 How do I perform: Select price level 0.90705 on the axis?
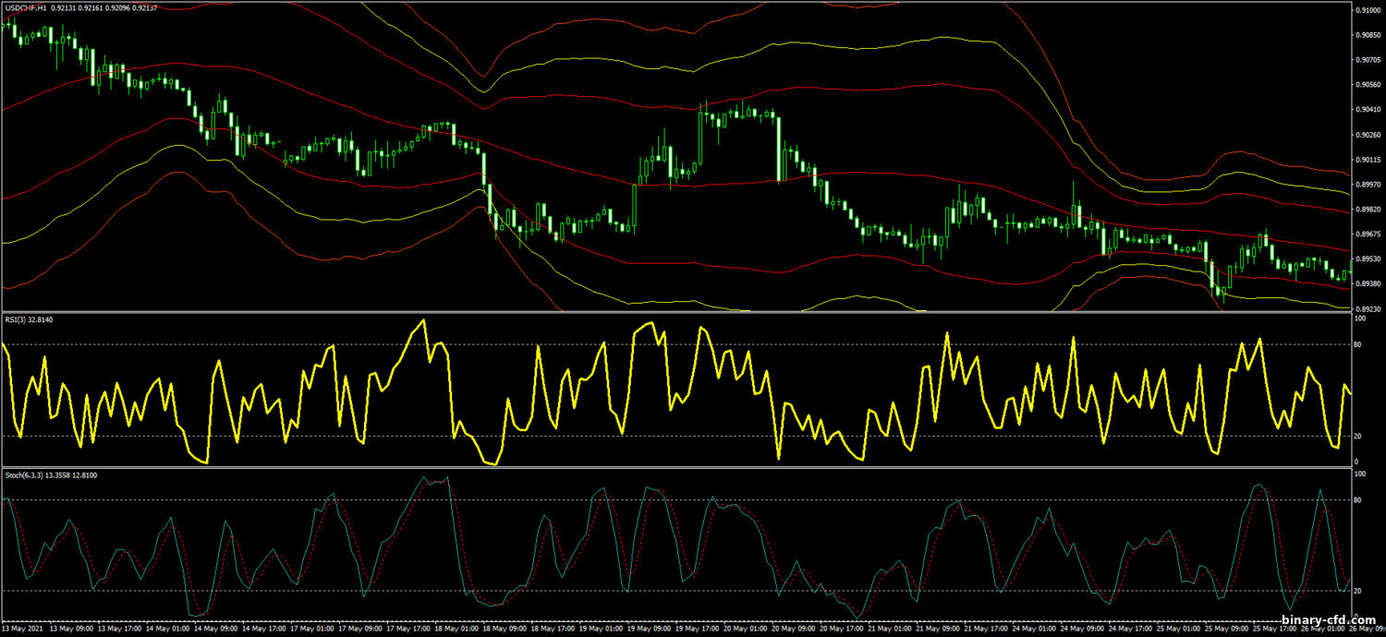coord(1367,60)
